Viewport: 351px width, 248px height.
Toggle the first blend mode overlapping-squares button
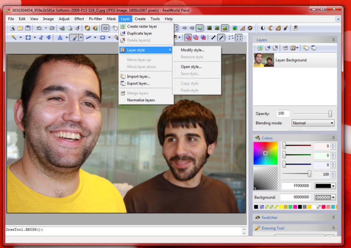[x=188, y=37]
